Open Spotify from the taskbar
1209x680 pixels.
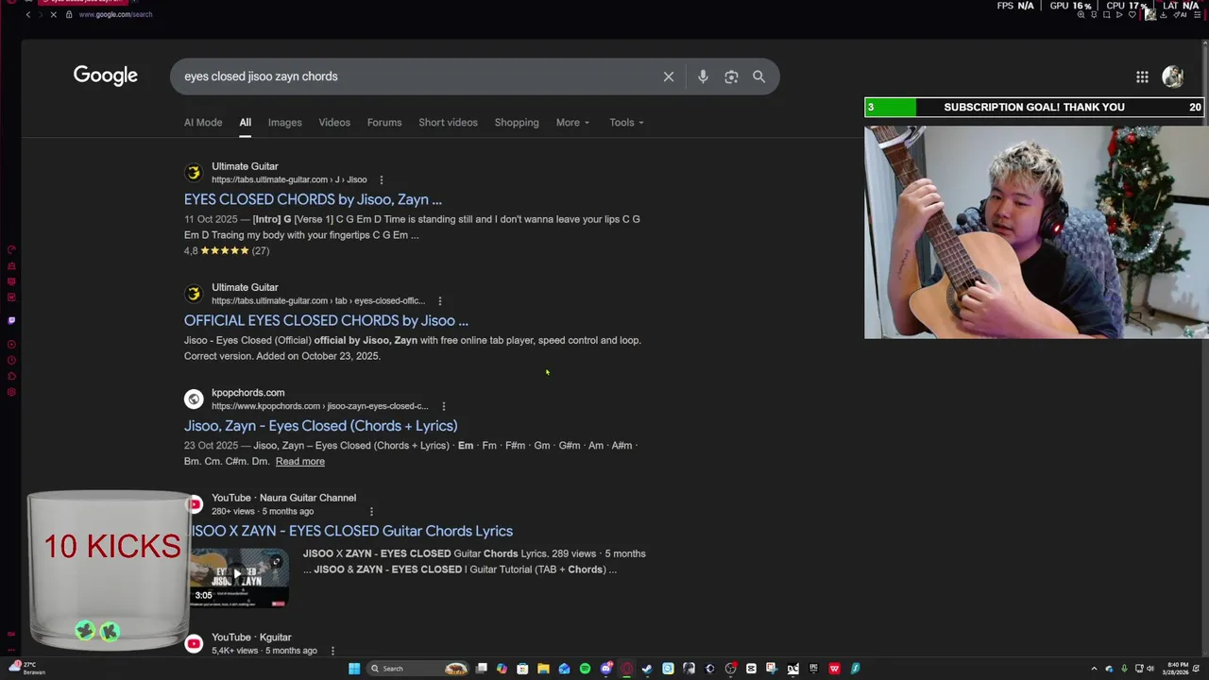[585, 669]
